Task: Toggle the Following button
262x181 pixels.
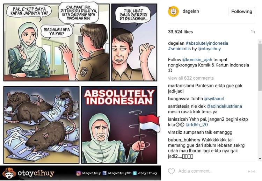Action: (242, 12)
